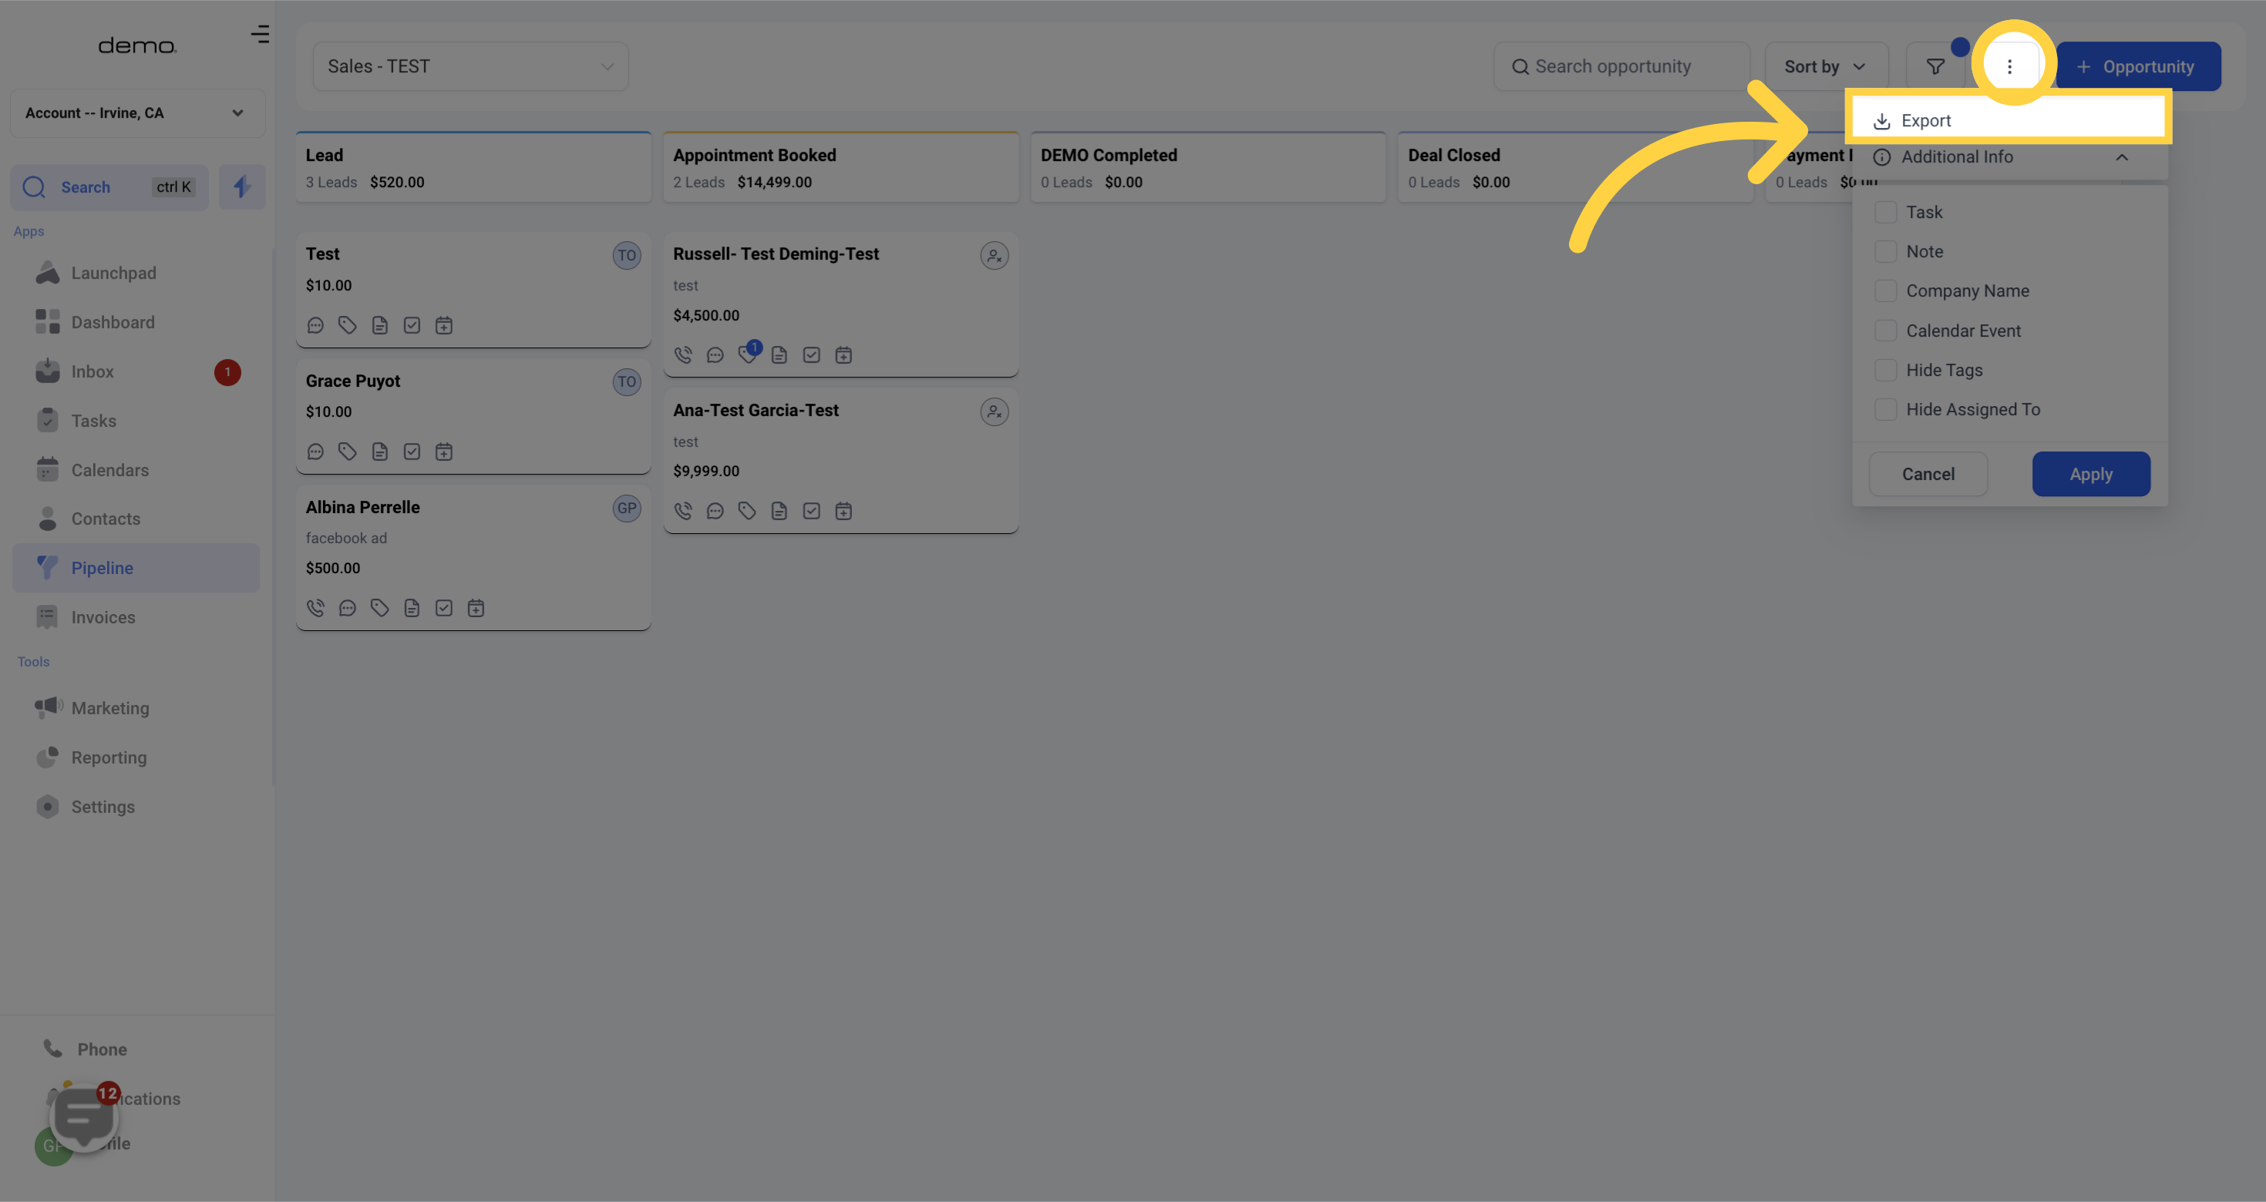This screenshot has width=2266, height=1202.
Task: Click the Apply button
Action: click(2090, 474)
